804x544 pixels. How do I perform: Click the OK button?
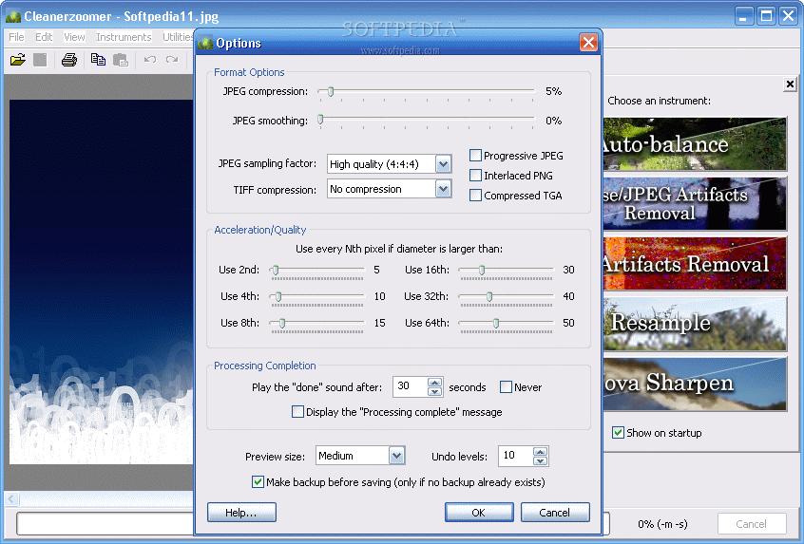tap(479, 513)
